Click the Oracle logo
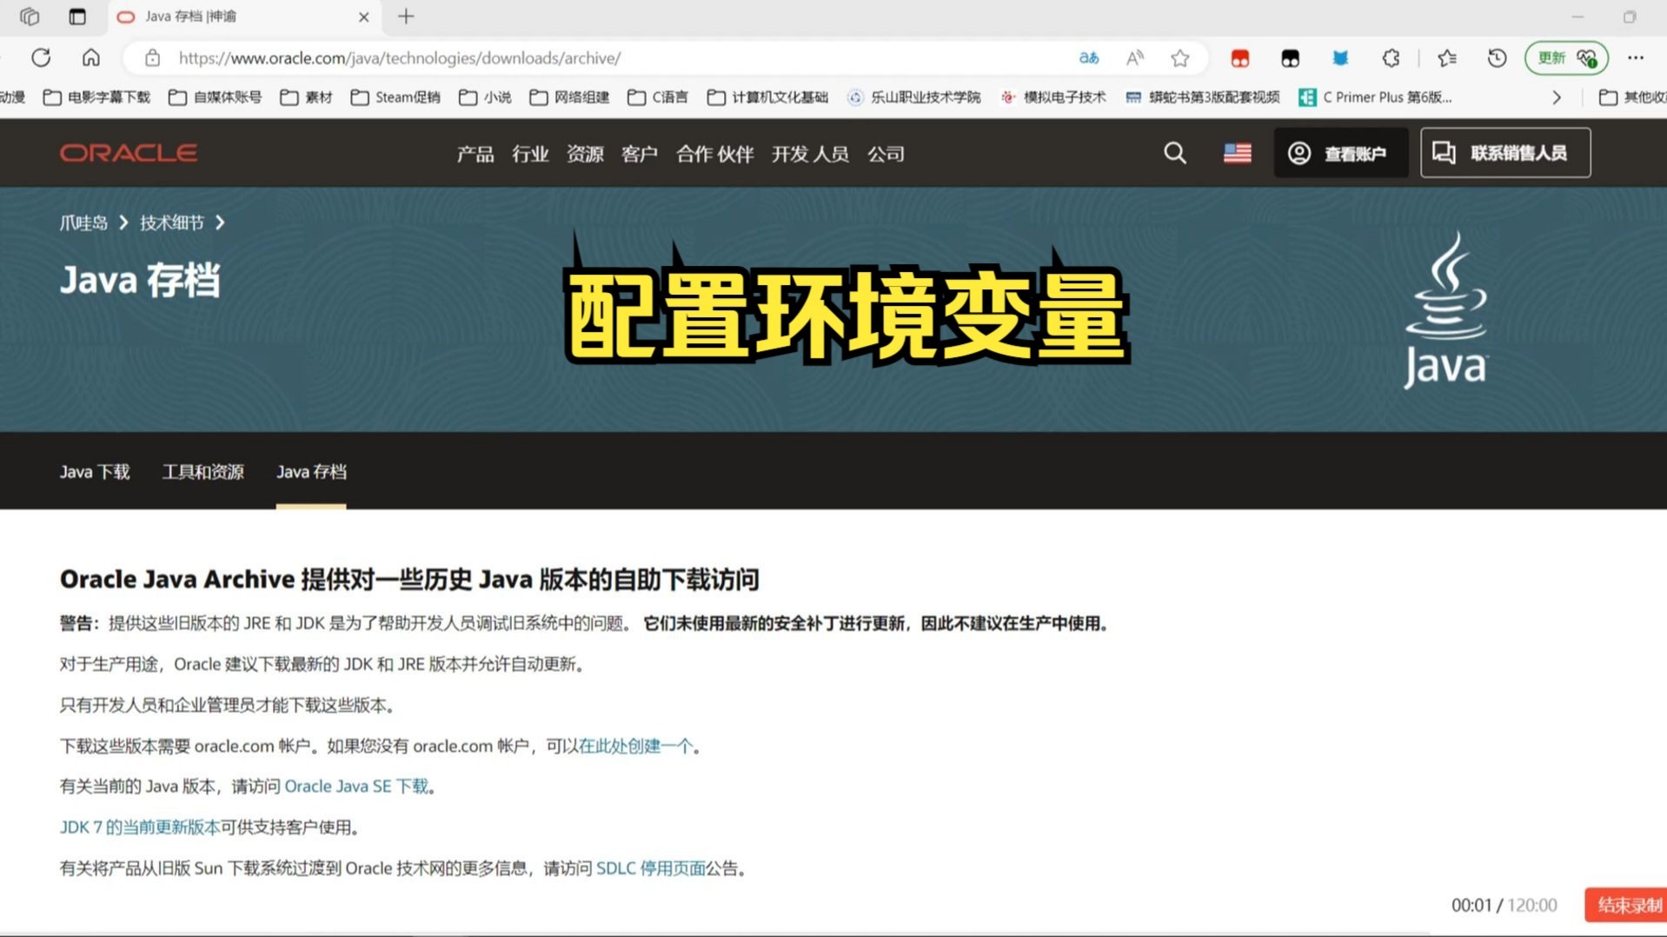Viewport: 1667px width, 937px height. click(129, 153)
